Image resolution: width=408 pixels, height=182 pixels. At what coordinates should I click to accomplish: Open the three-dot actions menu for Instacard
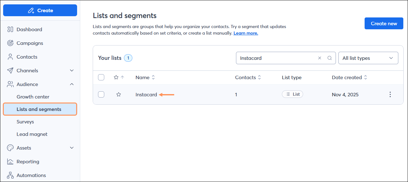390,94
